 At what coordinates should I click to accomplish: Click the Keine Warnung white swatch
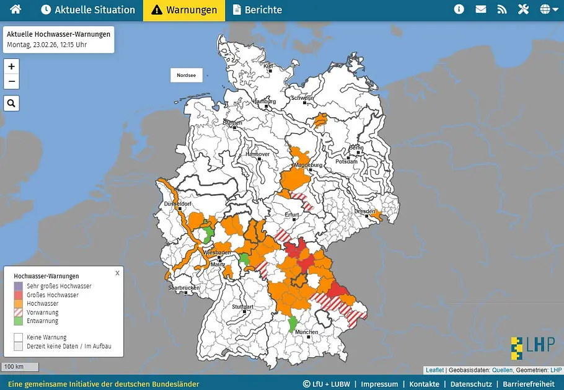coord(19,337)
